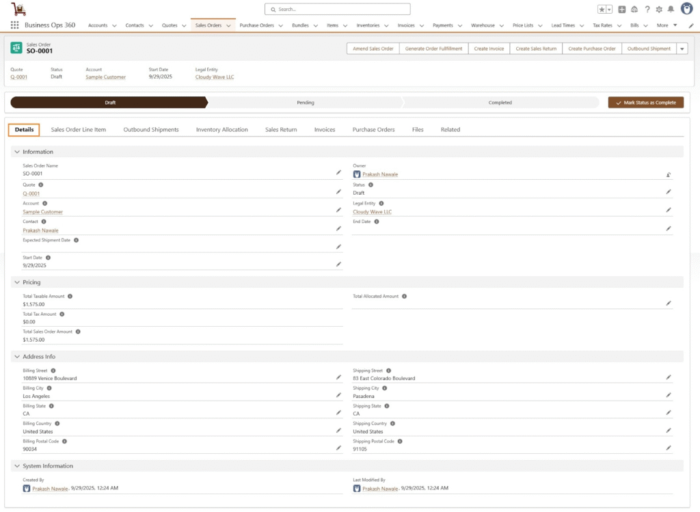Edit Sales Order Name with pencil icon
This screenshot has height=512, width=700.
[x=338, y=173]
